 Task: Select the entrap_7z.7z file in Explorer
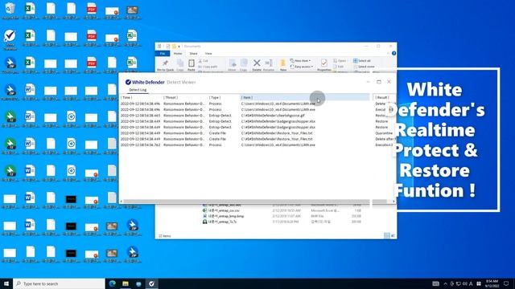[220, 222]
